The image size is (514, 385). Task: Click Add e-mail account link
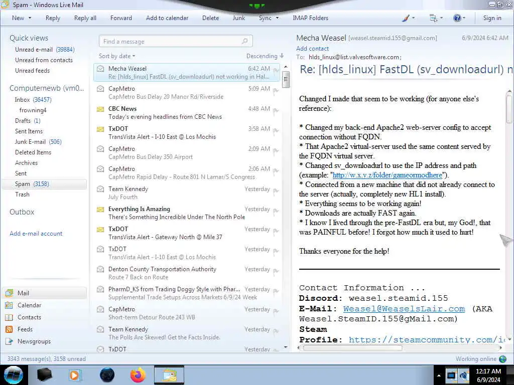36,234
